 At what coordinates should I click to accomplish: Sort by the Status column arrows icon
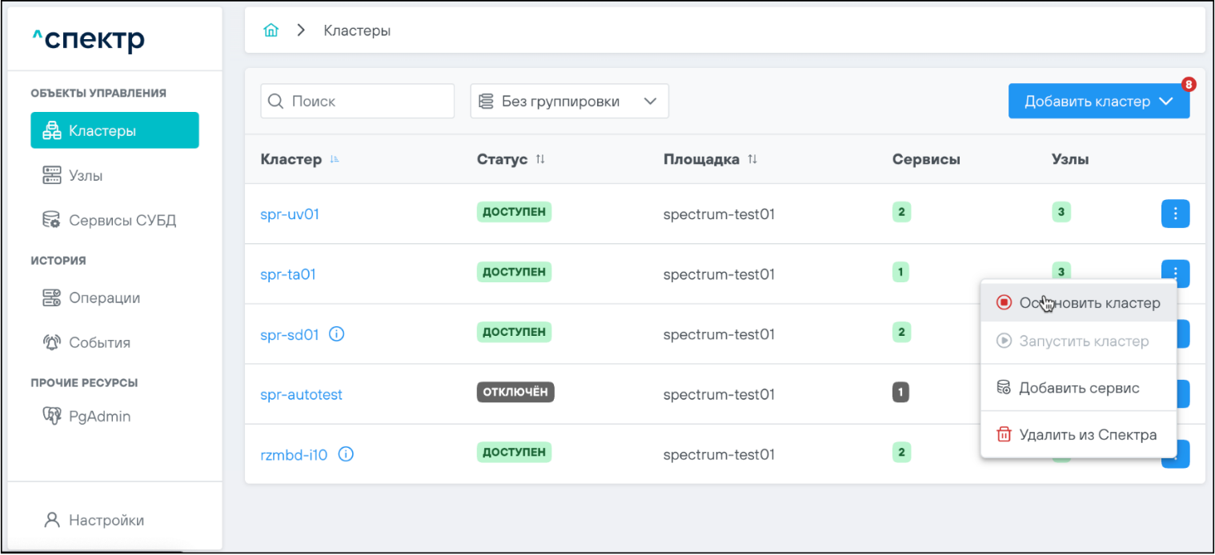click(540, 159)
